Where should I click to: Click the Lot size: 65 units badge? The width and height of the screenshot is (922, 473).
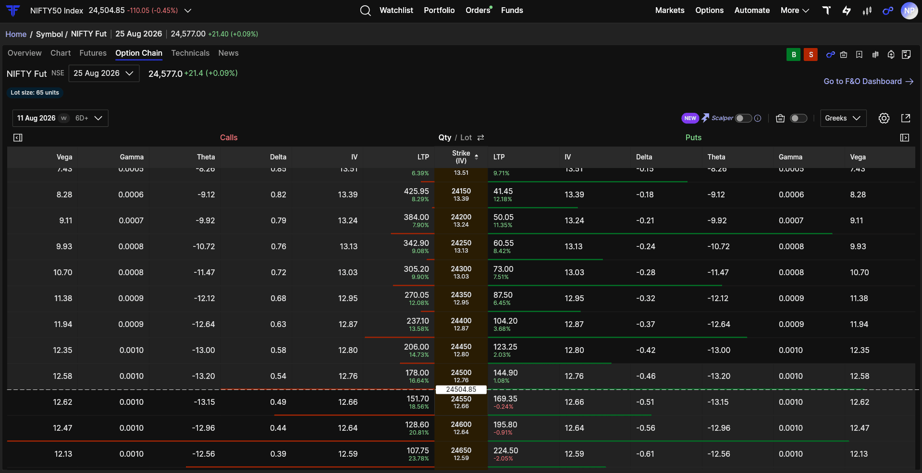tap(35, 93)
